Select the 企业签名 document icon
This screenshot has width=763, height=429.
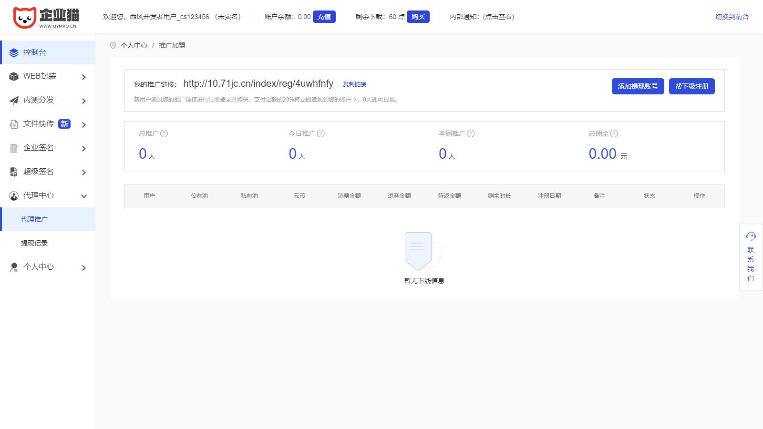[14, 148]
